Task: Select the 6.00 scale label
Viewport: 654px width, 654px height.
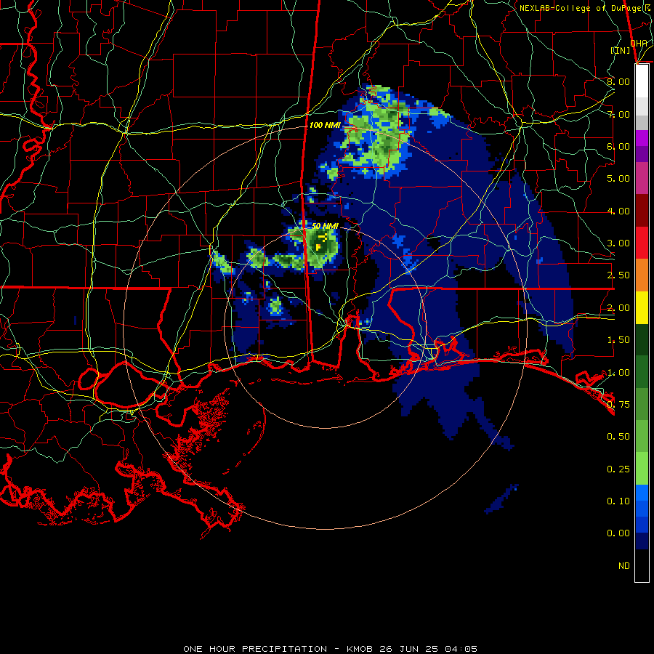Action: 618,146
